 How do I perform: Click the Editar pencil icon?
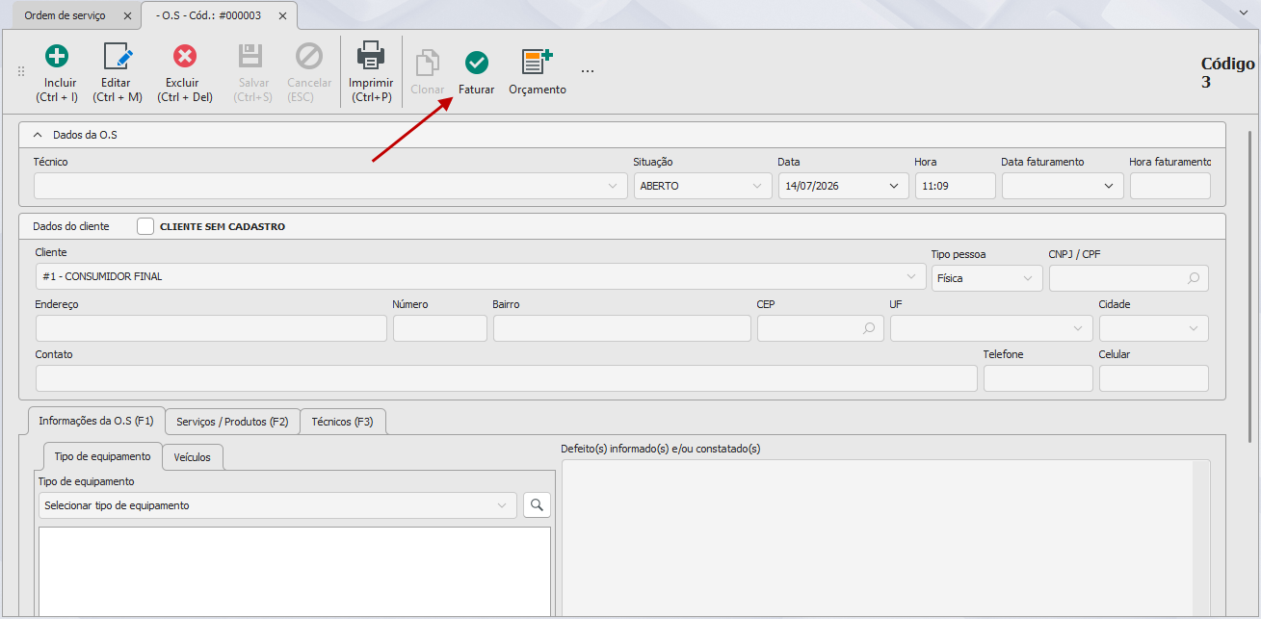(x=117, y=56)
